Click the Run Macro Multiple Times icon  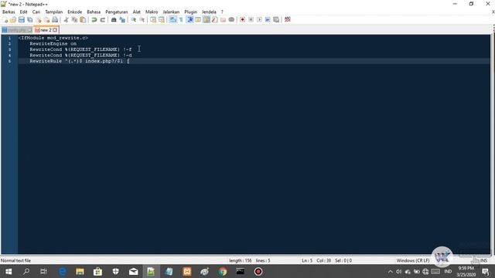[268, 20]
